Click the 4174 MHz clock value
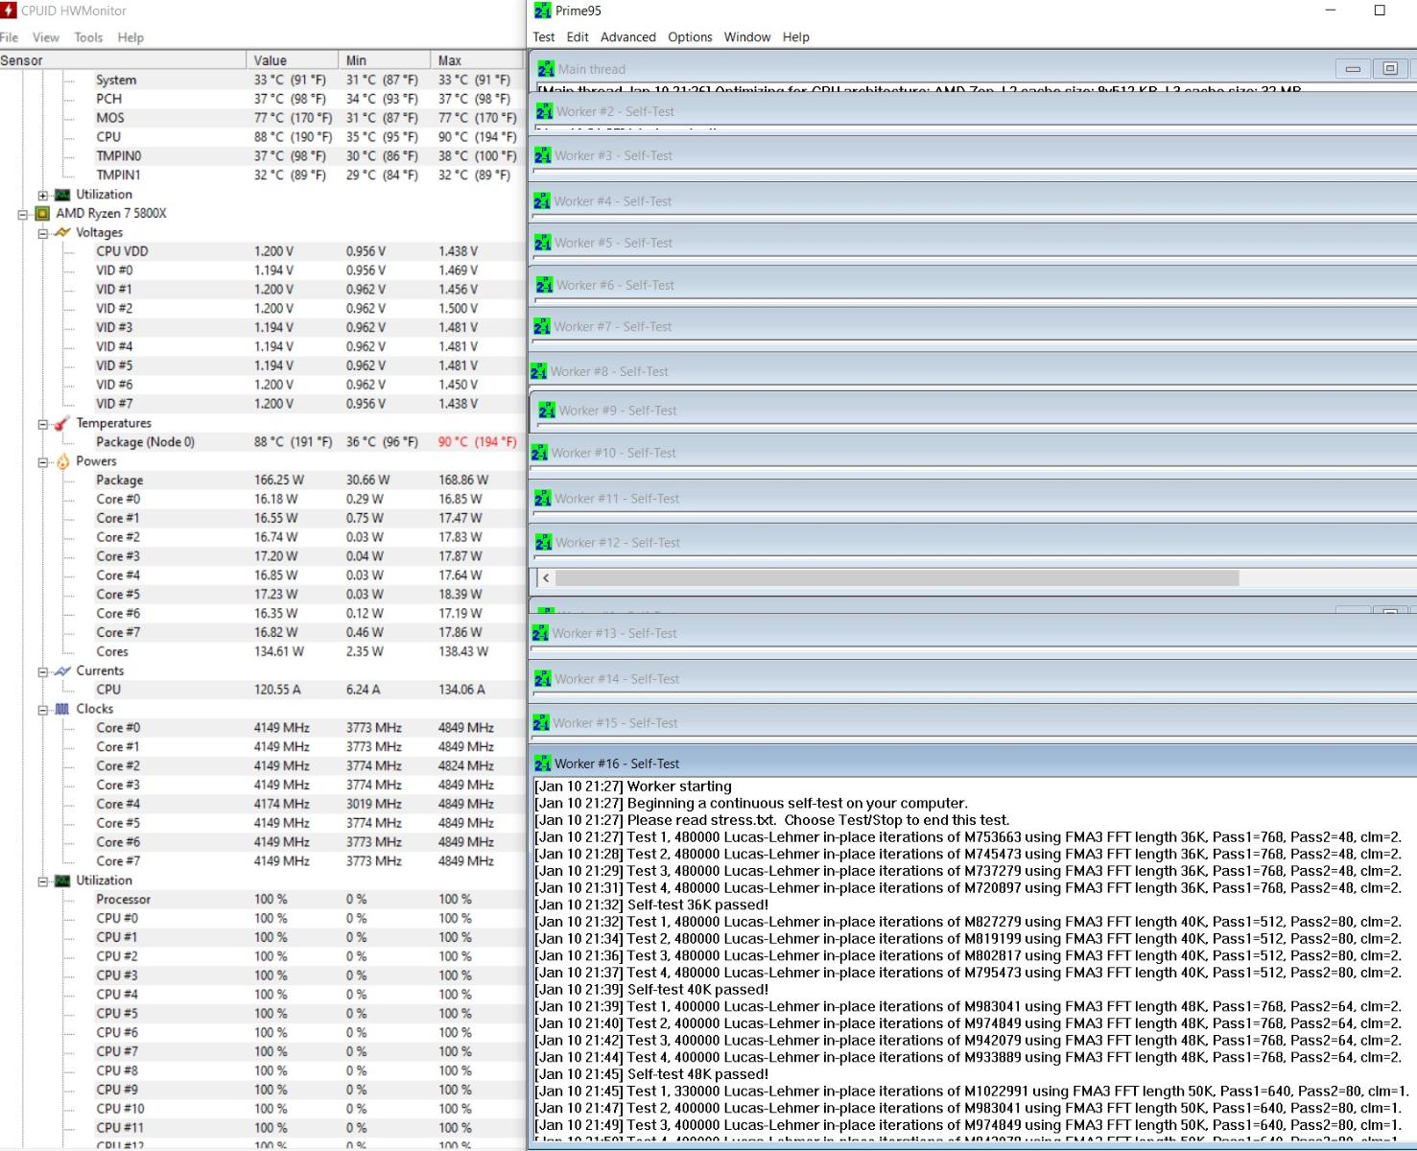This screenshot has height=1151, width=1417. pos(282,804)
